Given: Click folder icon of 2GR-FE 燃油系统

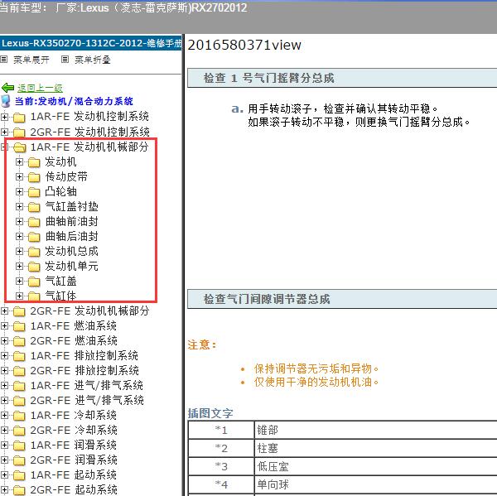Looking at the screenshot, I should coord(19,341).
